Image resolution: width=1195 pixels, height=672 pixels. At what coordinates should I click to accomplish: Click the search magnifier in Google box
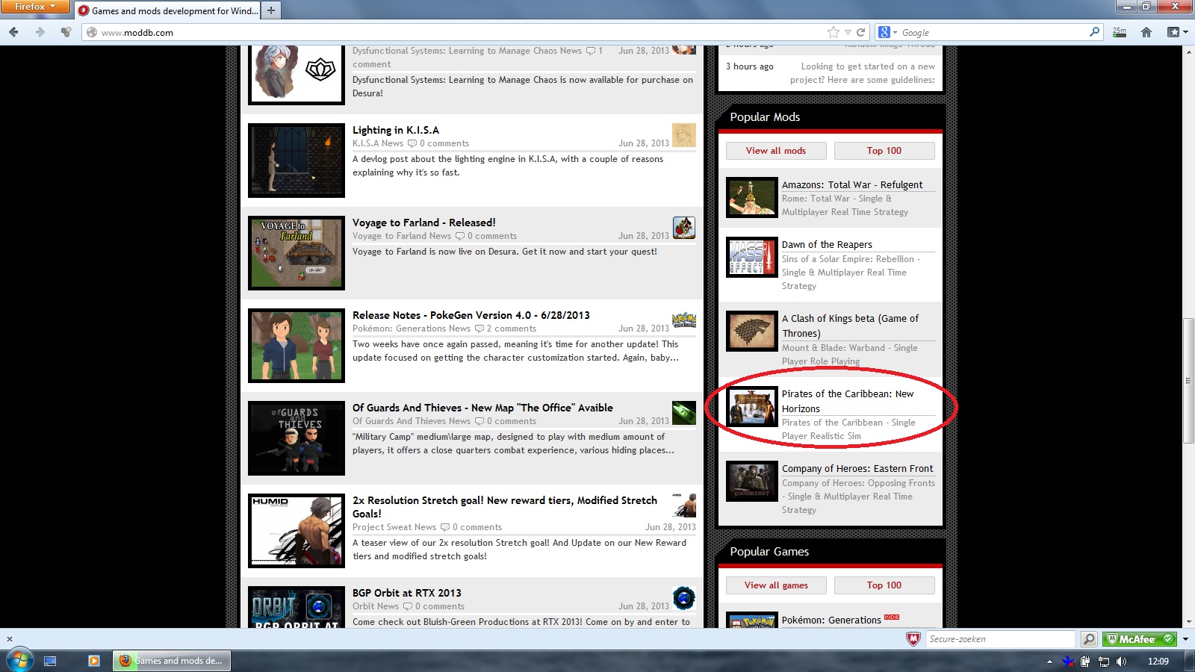tap(1095, 32)
